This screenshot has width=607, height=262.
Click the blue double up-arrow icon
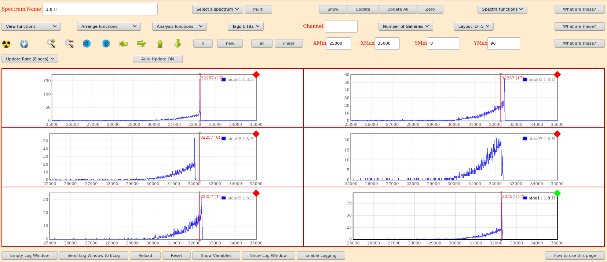coord(106,44)
